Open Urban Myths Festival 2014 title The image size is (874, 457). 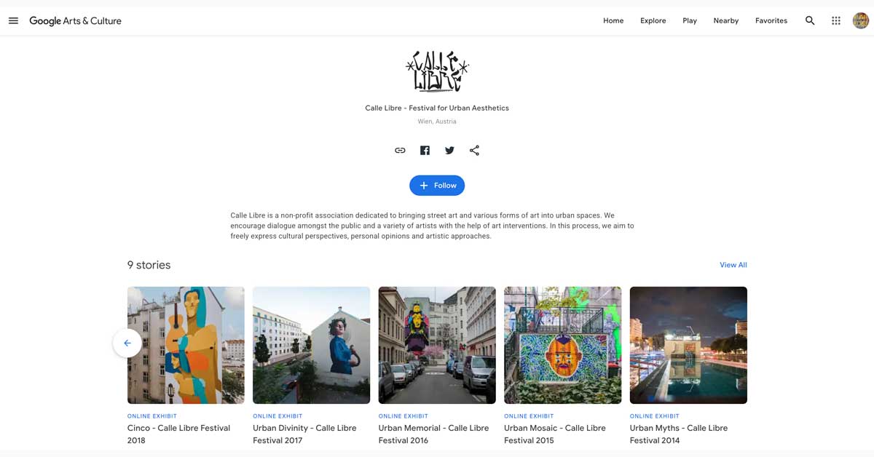[679, 434]
